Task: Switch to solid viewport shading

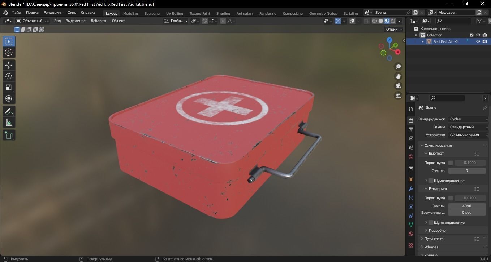Action: click(x=381, y=21)
